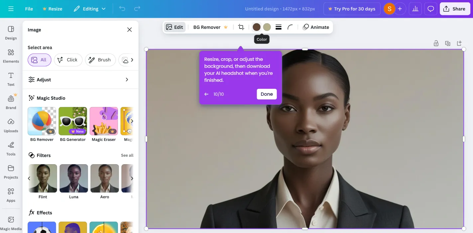This screenshot has height=233, width=473.
Task: Click the bottom-right image corner handle
Action: click(464, 229)
